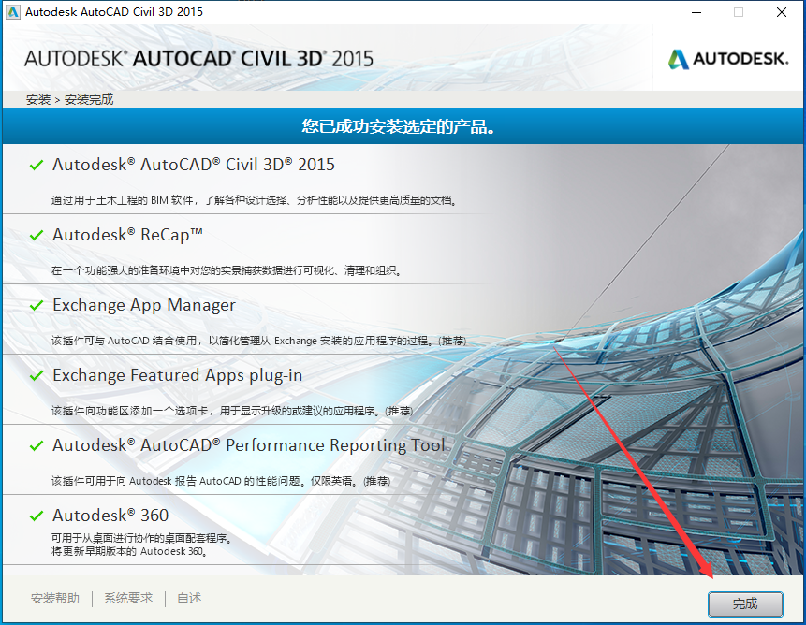806x625 pixels.
Task: Select the Autodesk ReCap product title
Action: (x=127, y=235)
